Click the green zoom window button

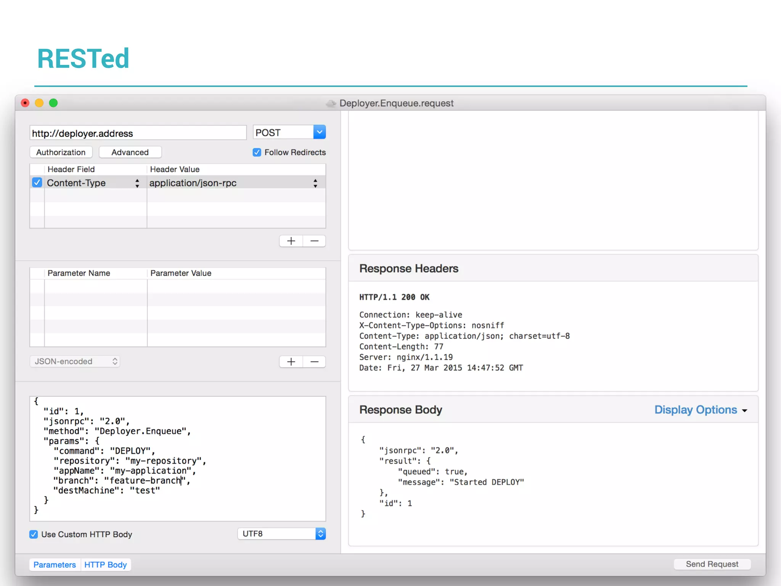[53, 103]
